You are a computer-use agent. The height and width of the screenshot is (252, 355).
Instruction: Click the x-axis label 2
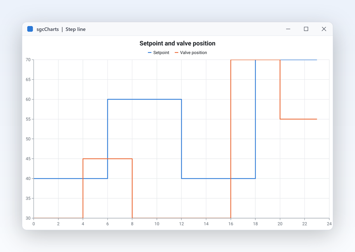click(58, 224)
